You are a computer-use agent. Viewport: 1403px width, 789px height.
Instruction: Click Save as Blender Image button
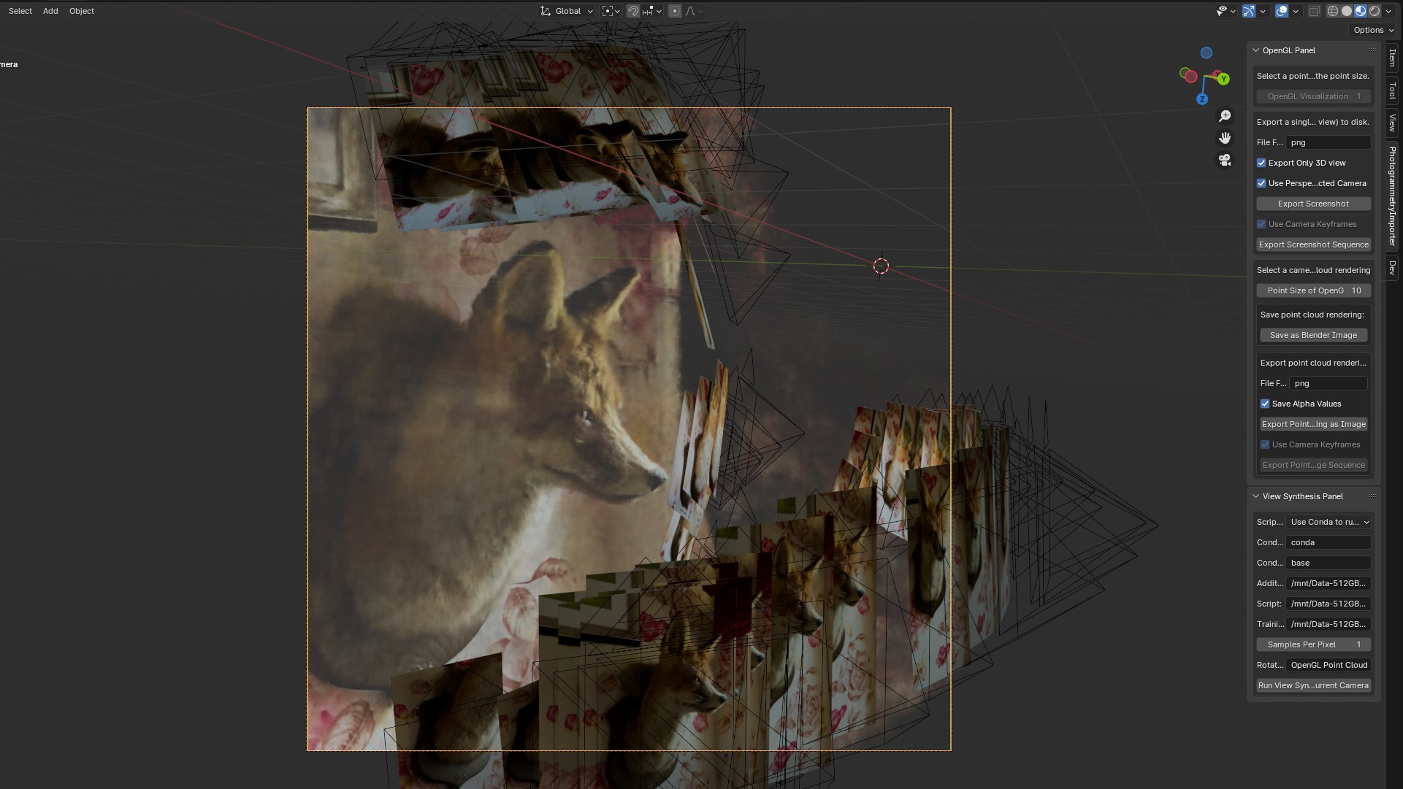click(x=1313, y=335)
